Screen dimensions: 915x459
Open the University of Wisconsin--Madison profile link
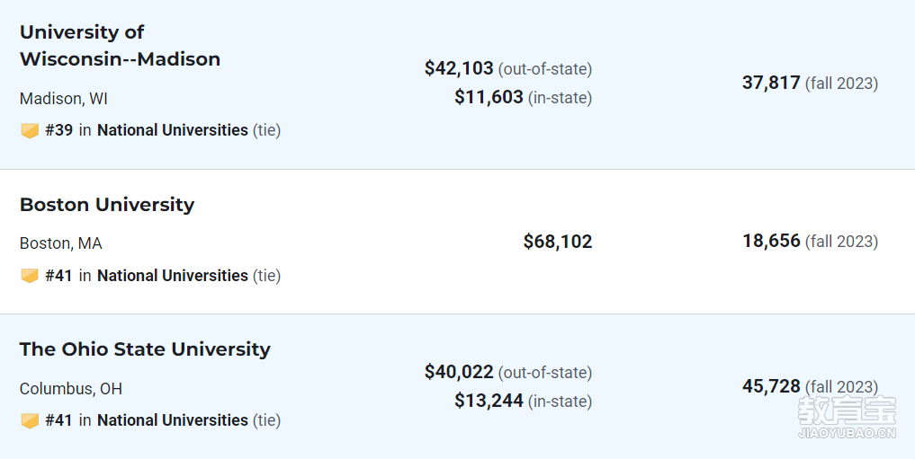121,46
